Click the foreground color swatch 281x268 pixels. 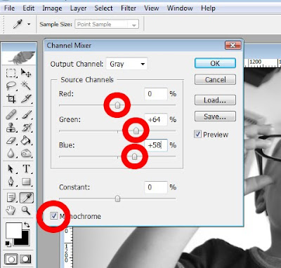point(13,230)
